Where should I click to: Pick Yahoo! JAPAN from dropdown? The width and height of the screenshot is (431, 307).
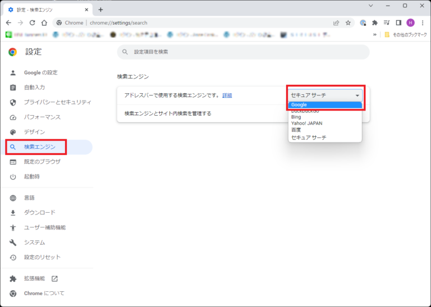point(306,123)
